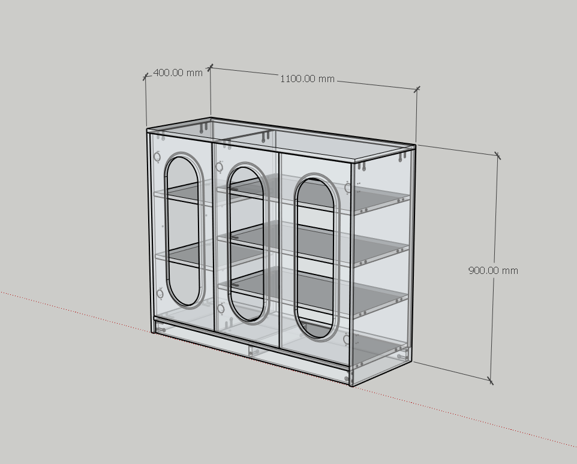Select the lower hinge circle on right door
Image resolution: width=577 pixels, height=464 pixels.
(347, 340)
